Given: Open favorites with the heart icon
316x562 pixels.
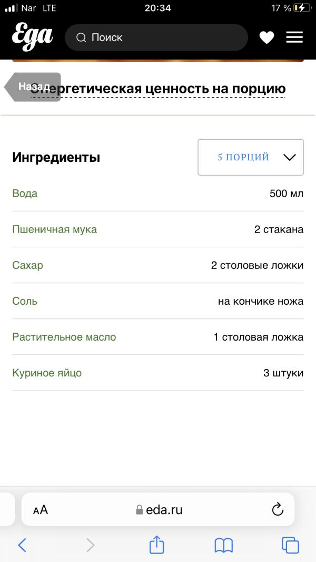Looking at the screenshot, I should (x=266, y=37).
